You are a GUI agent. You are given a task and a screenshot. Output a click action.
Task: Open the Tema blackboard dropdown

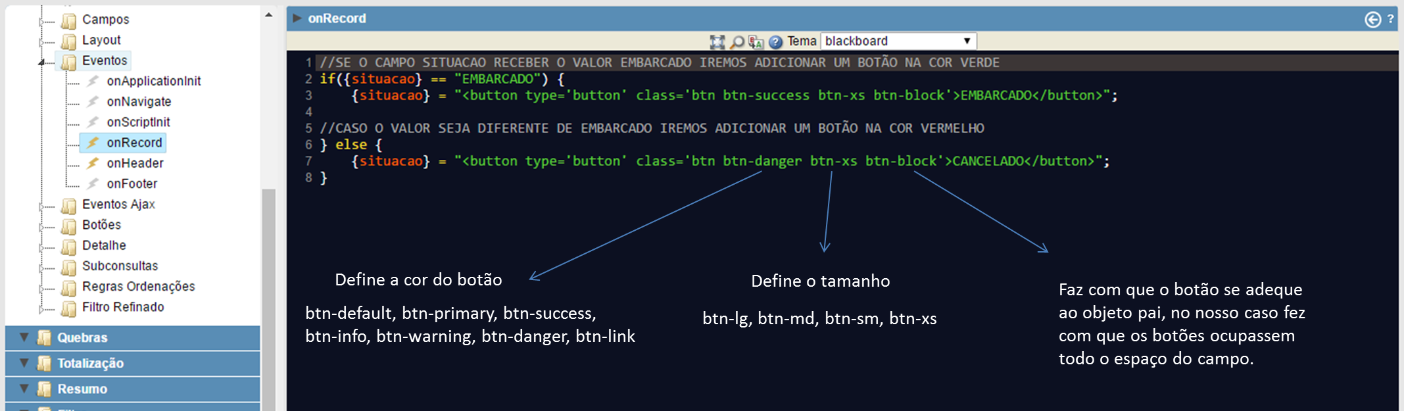point(898,41)
